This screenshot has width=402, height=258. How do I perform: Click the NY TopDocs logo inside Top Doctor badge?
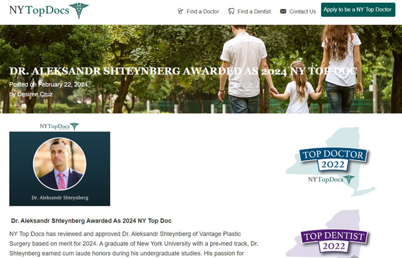tap(331, 179)
